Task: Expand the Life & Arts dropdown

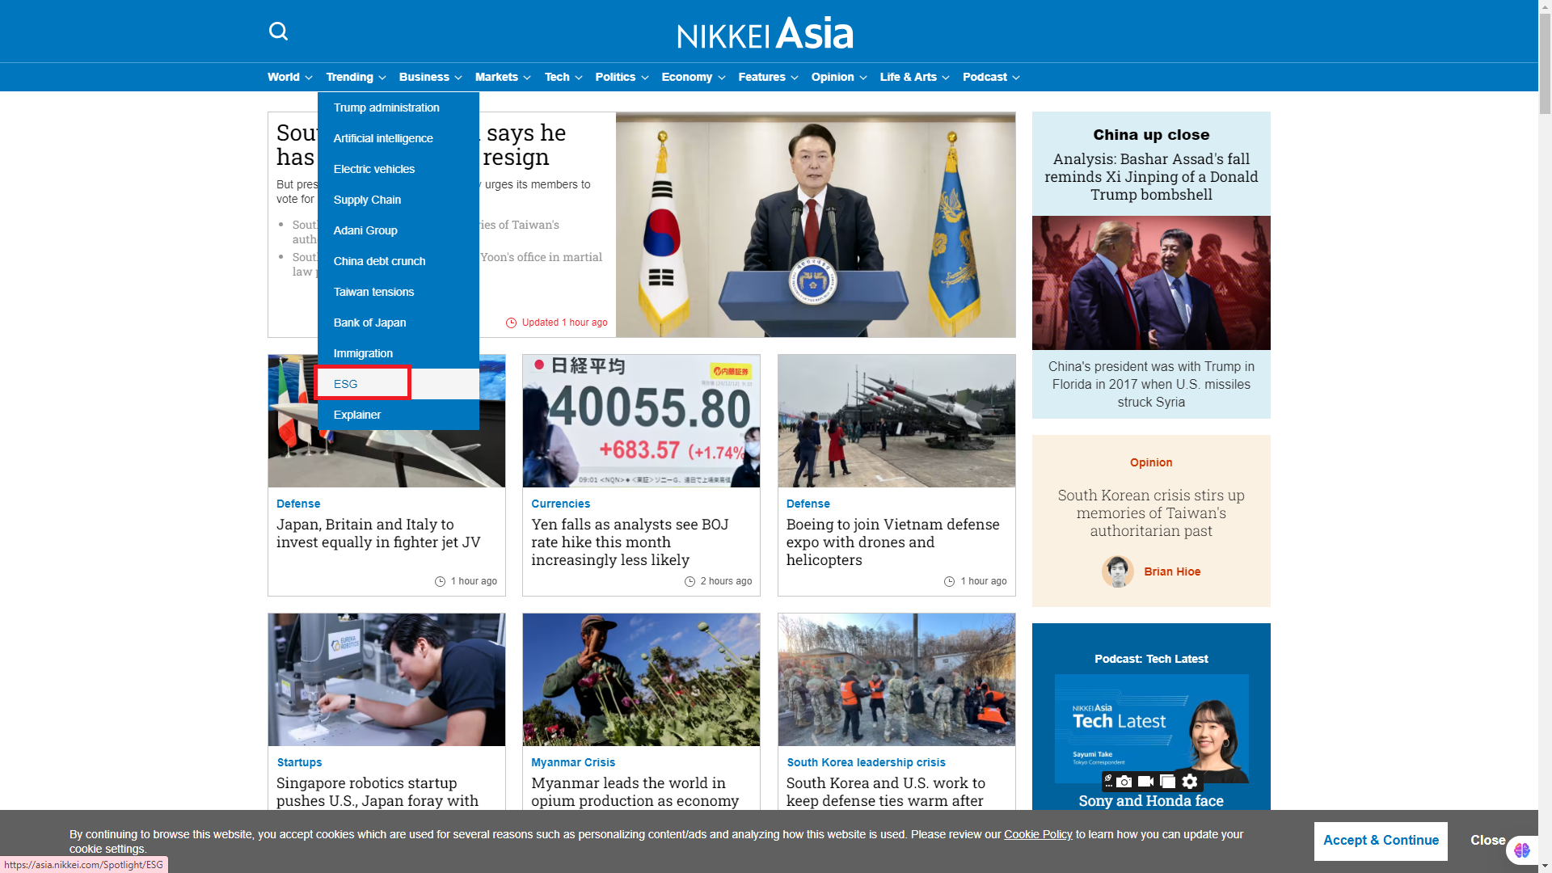Action: click(914, 77)
